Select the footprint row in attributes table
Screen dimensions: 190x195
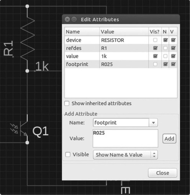click(121, 64)
